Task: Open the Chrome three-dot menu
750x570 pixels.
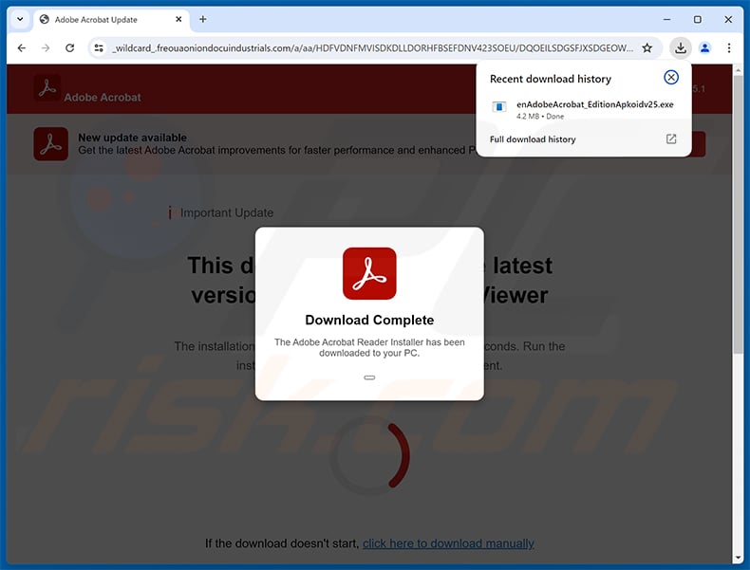Action: [729, 47]
